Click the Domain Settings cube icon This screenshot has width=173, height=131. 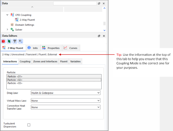tap(12, 25)
